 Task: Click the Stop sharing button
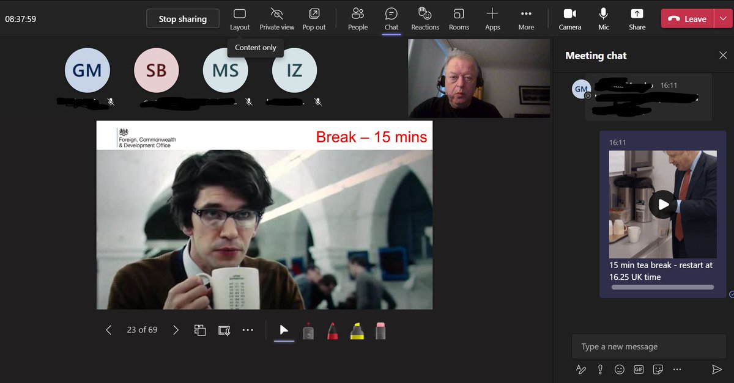(x=182, y=19)
